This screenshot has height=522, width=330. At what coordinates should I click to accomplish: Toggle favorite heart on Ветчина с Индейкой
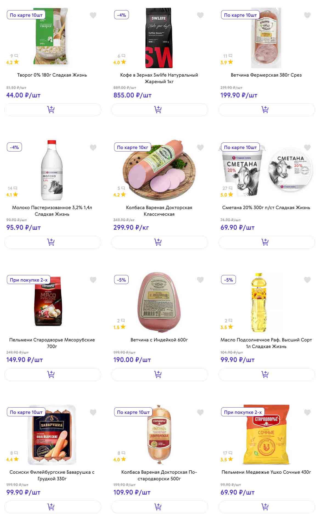(x=200, y=280)
